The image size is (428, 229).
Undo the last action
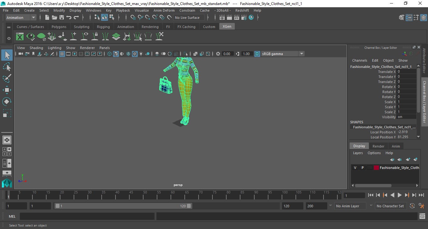tap(69, 17)
